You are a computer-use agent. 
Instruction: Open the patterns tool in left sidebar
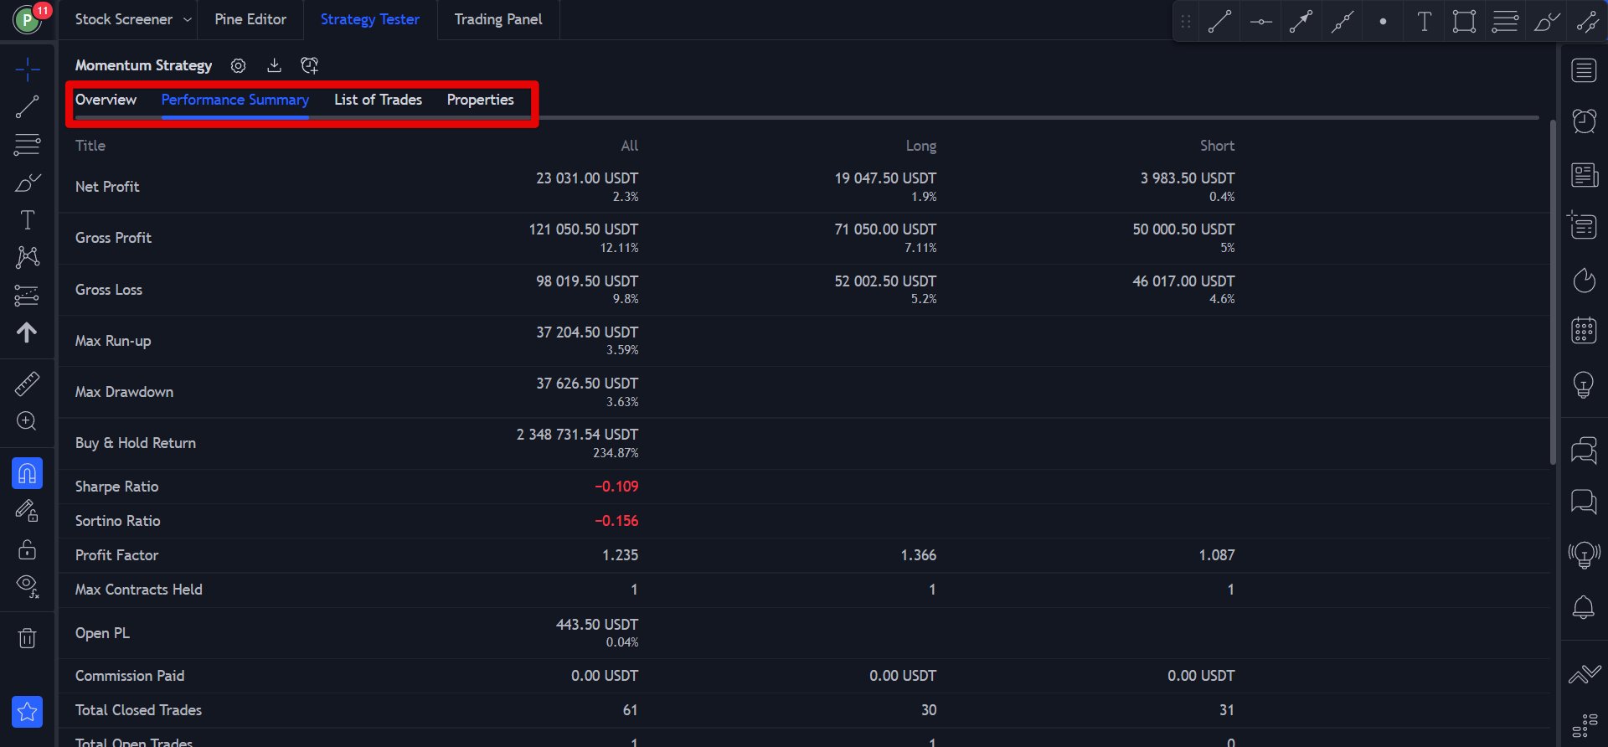pos(28,257)
